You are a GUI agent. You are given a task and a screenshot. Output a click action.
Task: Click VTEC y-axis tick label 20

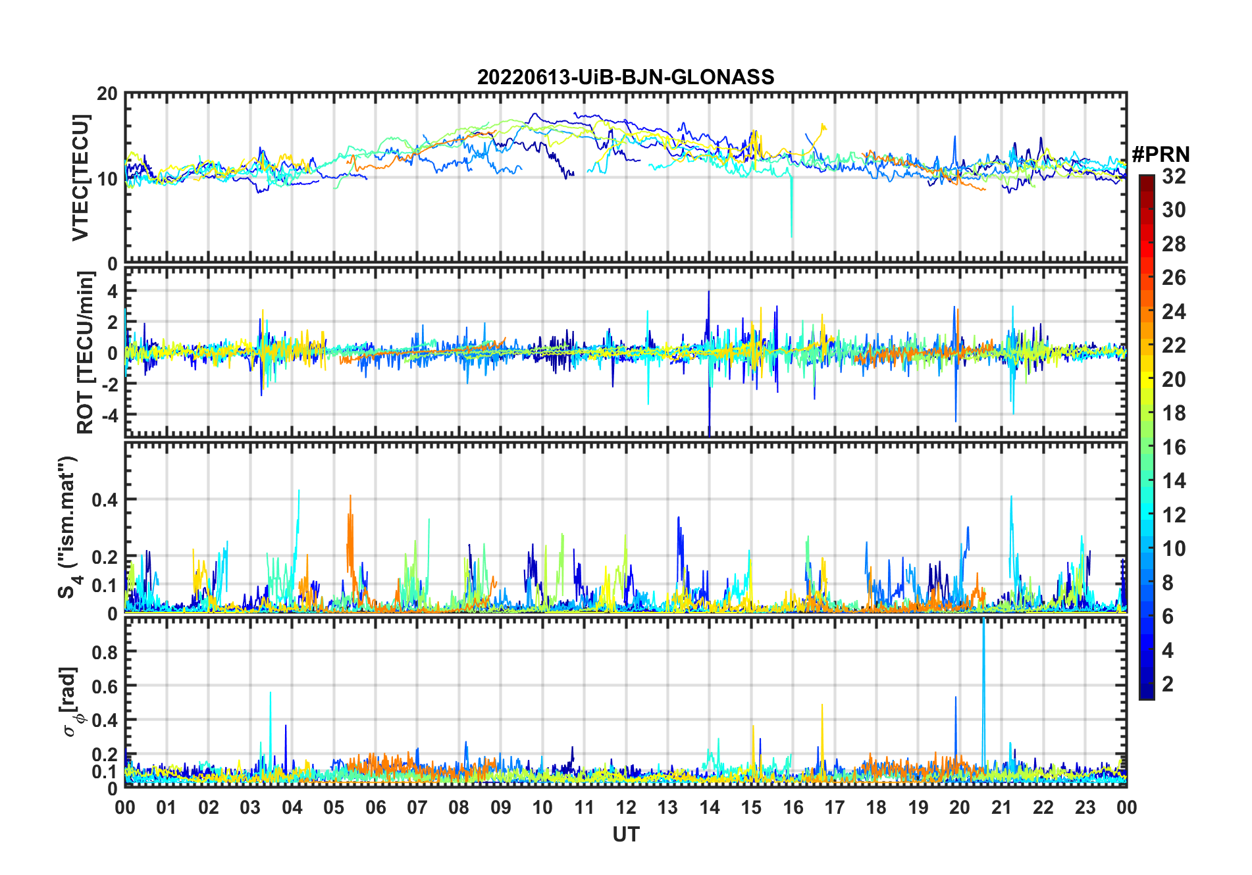coord(107,94)
